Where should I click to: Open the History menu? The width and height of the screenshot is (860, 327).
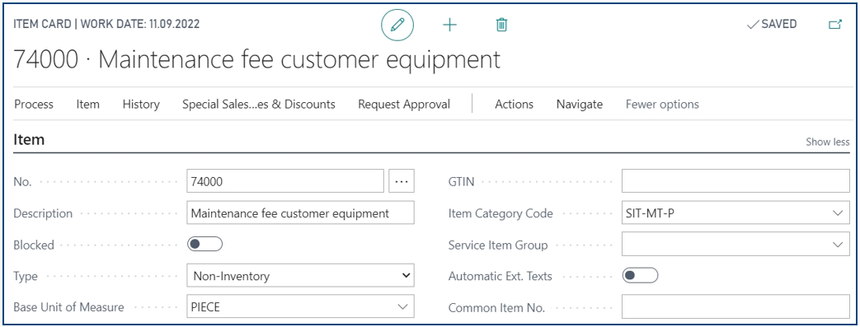(141, 104)
